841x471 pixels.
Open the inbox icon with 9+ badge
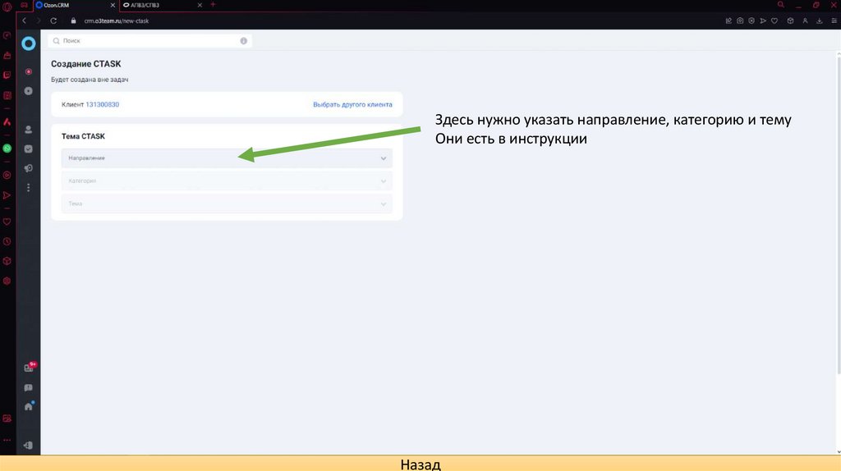[x=29, y=368]
